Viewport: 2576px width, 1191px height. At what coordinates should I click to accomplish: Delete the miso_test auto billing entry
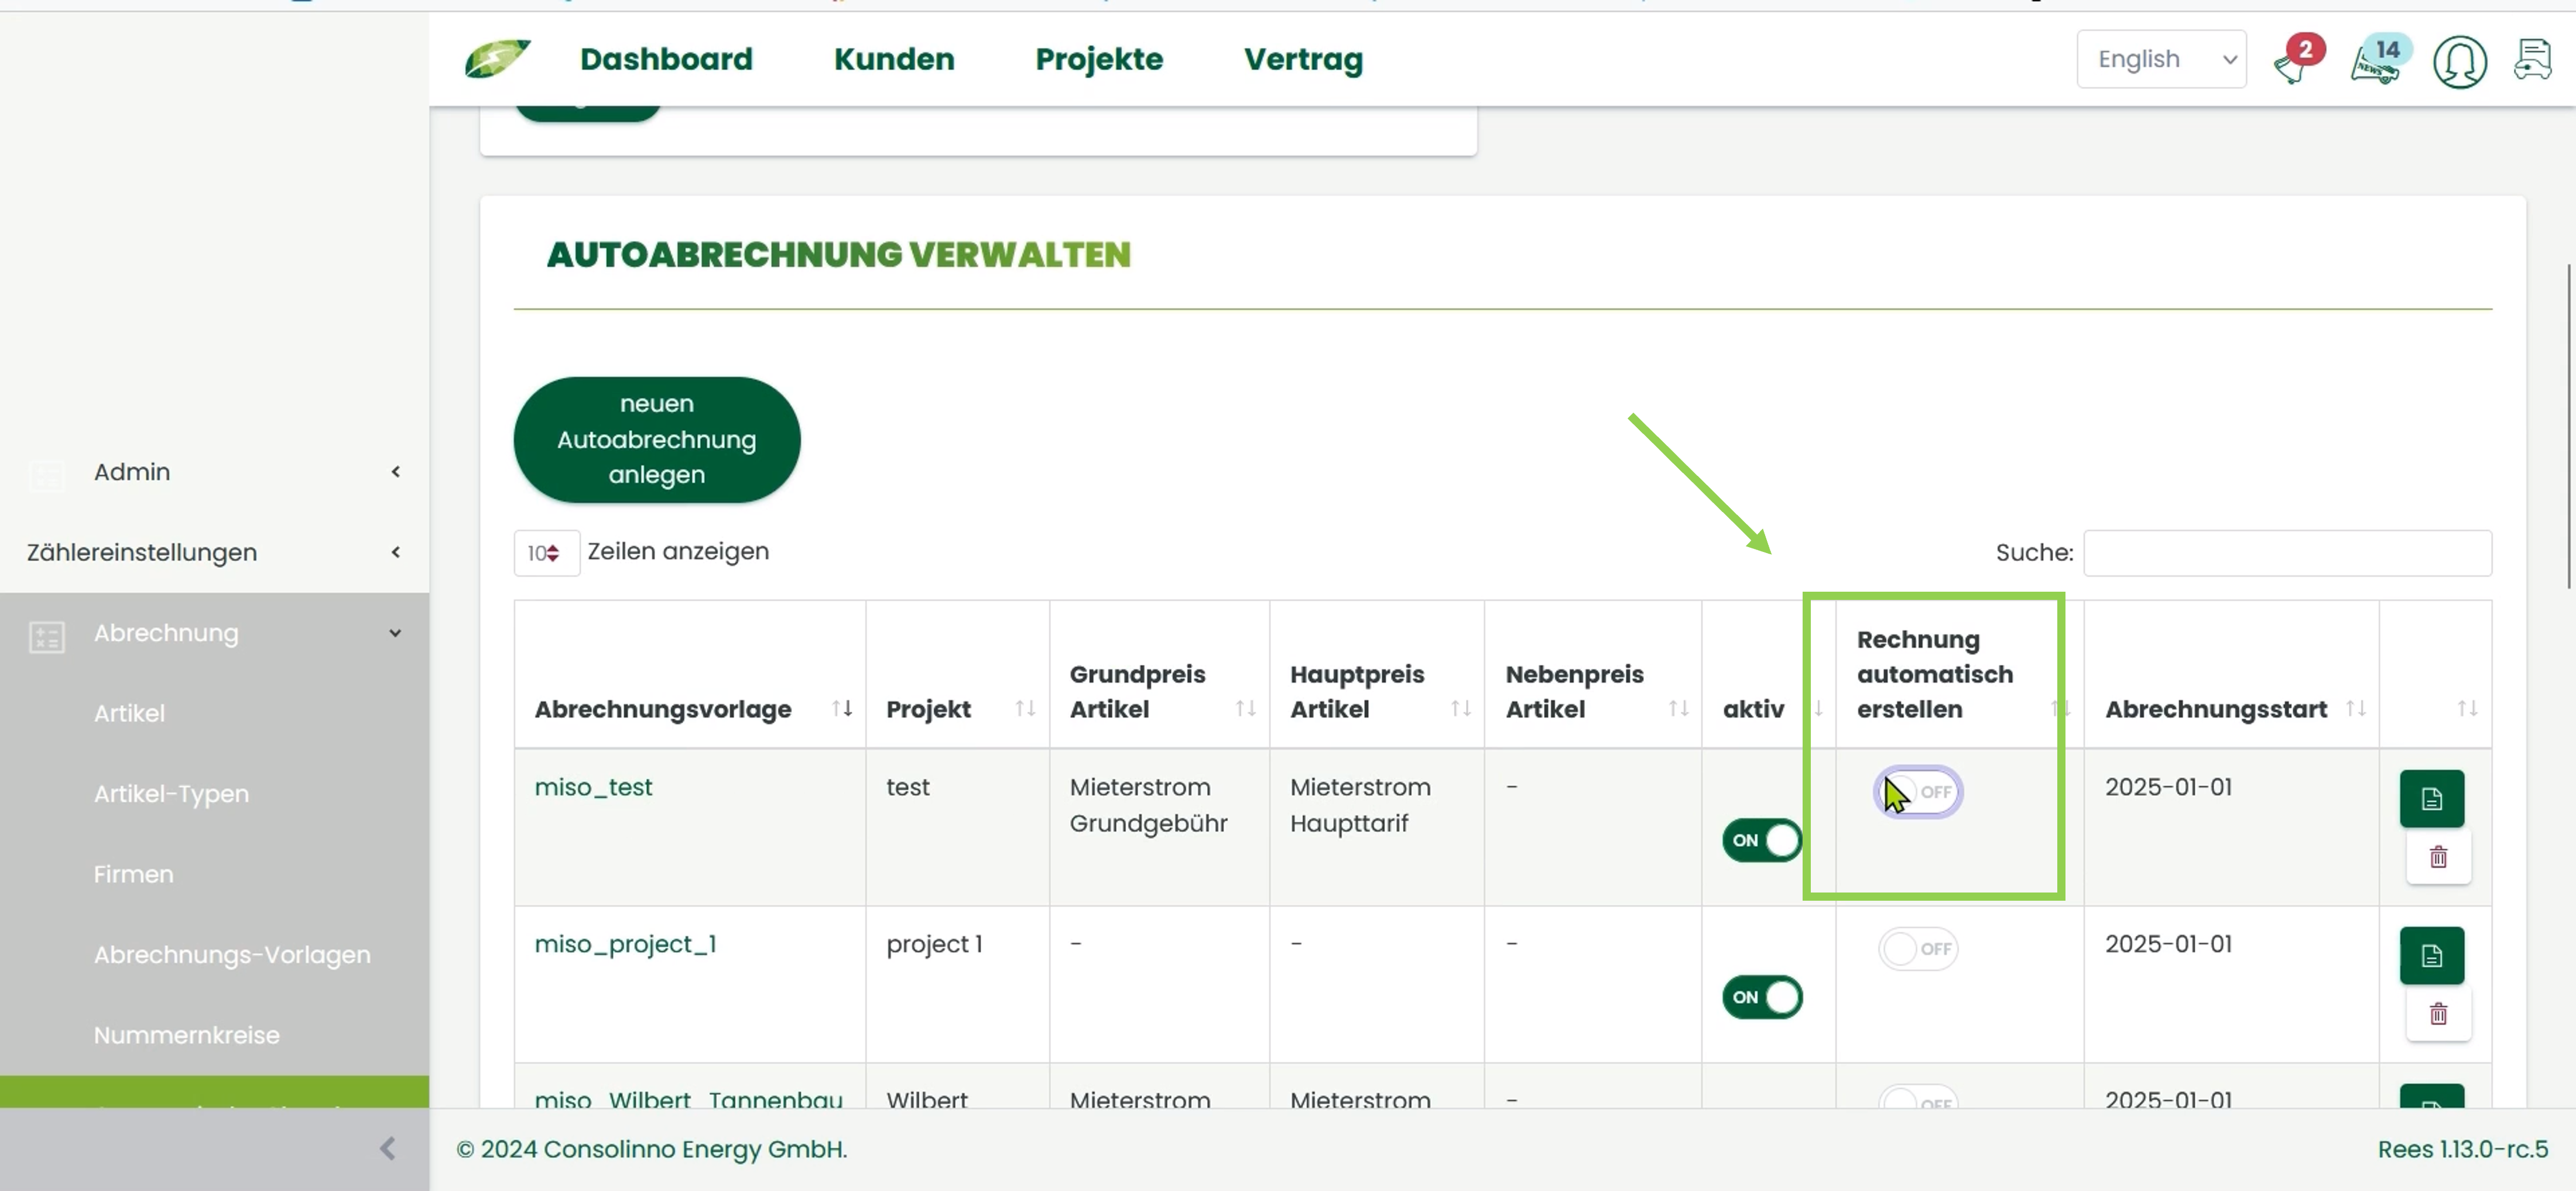pos(2438,857)
